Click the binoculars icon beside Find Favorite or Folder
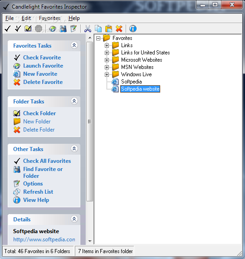 tap(17, 170)
